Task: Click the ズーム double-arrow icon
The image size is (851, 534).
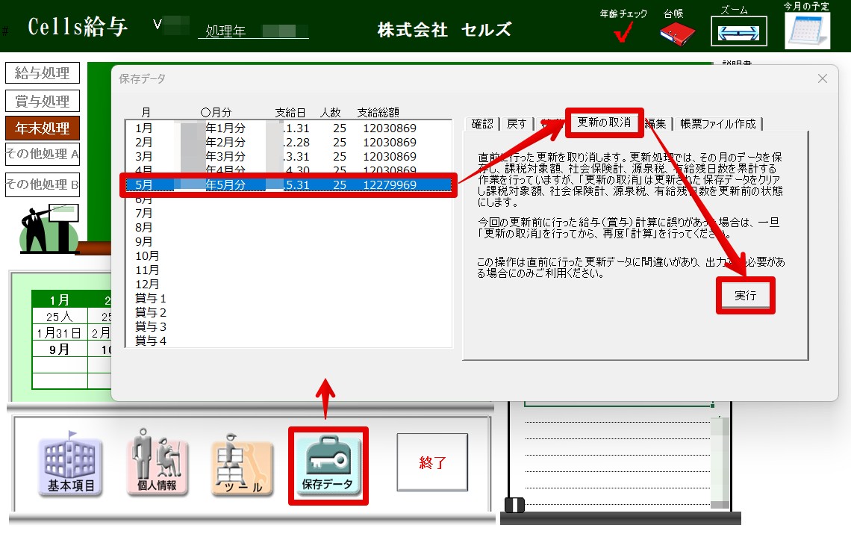Action: (x=739, y=31)
